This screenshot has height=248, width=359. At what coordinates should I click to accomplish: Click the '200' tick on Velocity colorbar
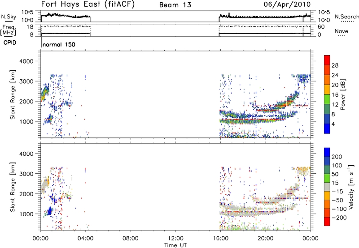click(x=337, y=157)
